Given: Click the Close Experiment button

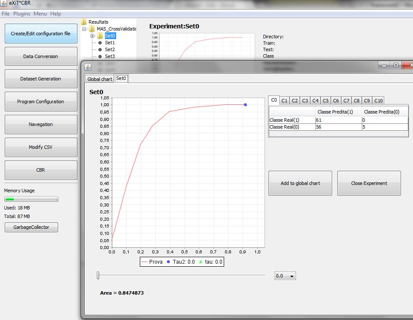Looking at the screenshot, I should (369, 183).
